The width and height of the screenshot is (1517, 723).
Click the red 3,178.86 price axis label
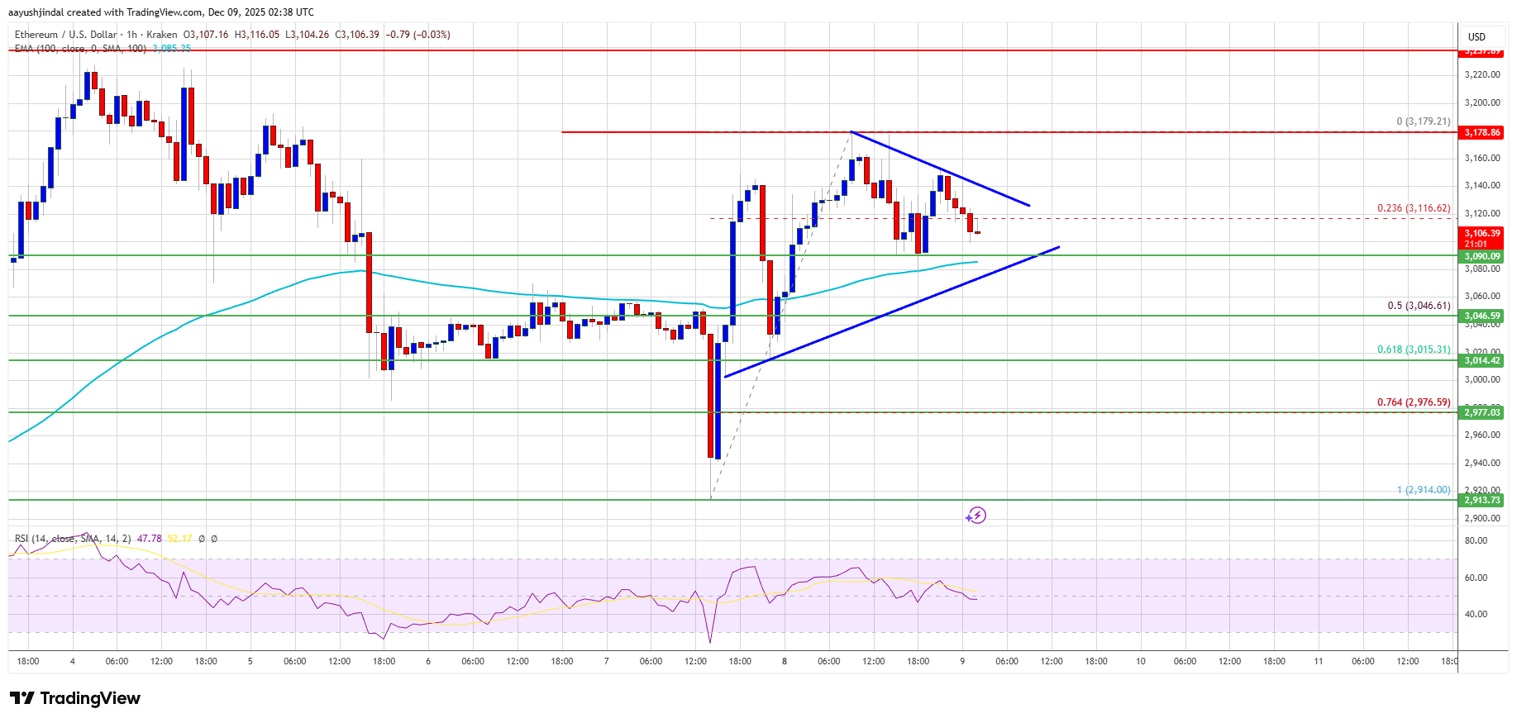click(x=1481, y=132)
